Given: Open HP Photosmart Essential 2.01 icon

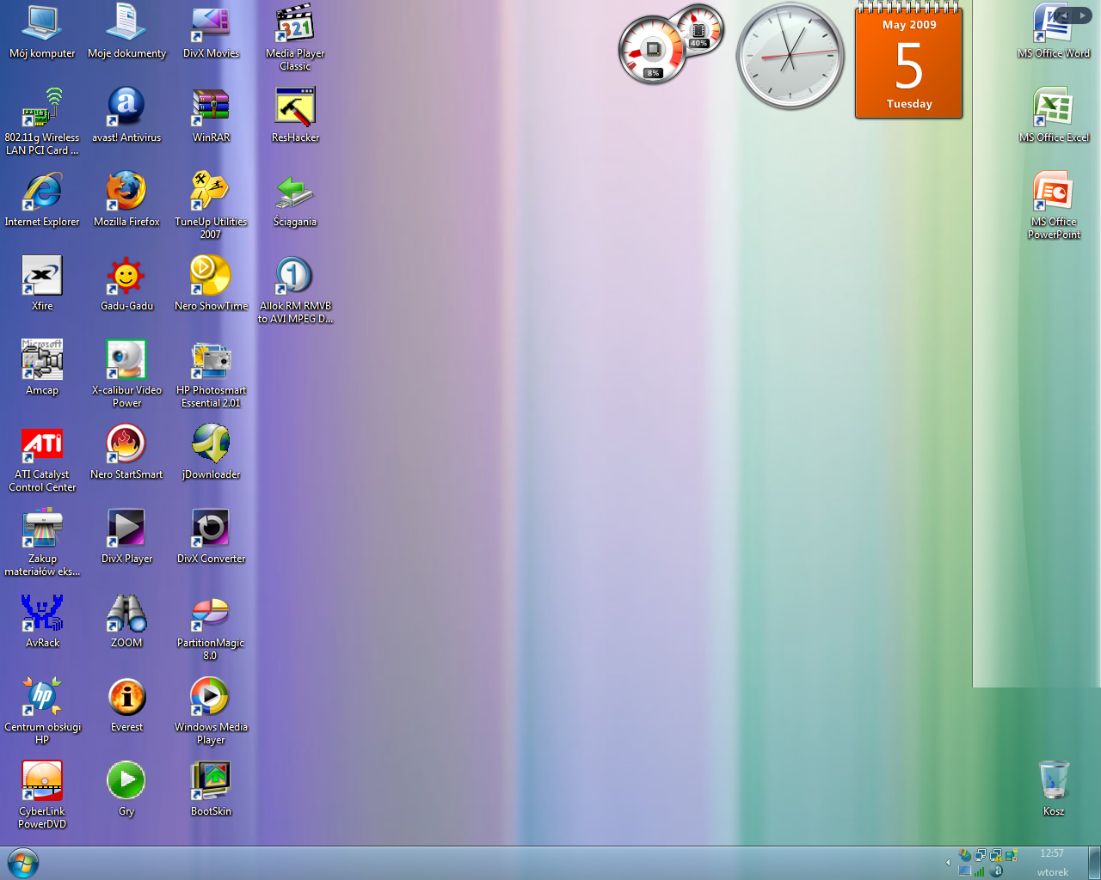Looking at the screenshot, I should point(211,374).
